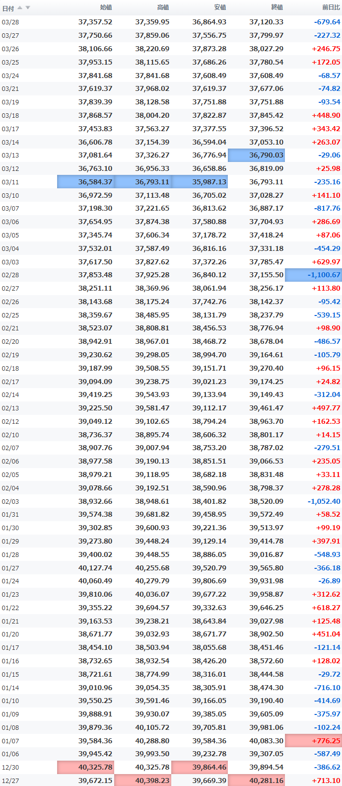This screenshot has height=786, width=342.
Task: Select the highlighted change value -1,100.67
Action: click(313, 275)
